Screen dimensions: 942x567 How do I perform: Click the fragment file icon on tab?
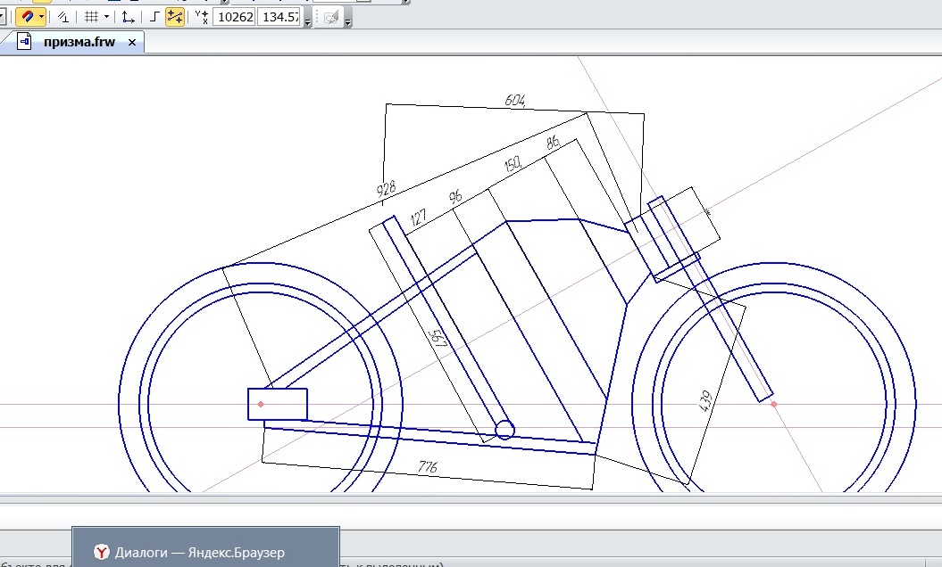(25, 42)
